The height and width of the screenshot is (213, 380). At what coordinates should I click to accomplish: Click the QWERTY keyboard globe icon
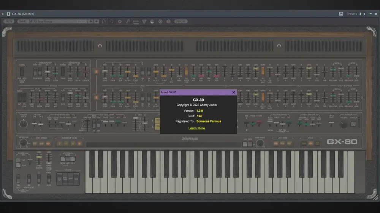pos(152,22)
